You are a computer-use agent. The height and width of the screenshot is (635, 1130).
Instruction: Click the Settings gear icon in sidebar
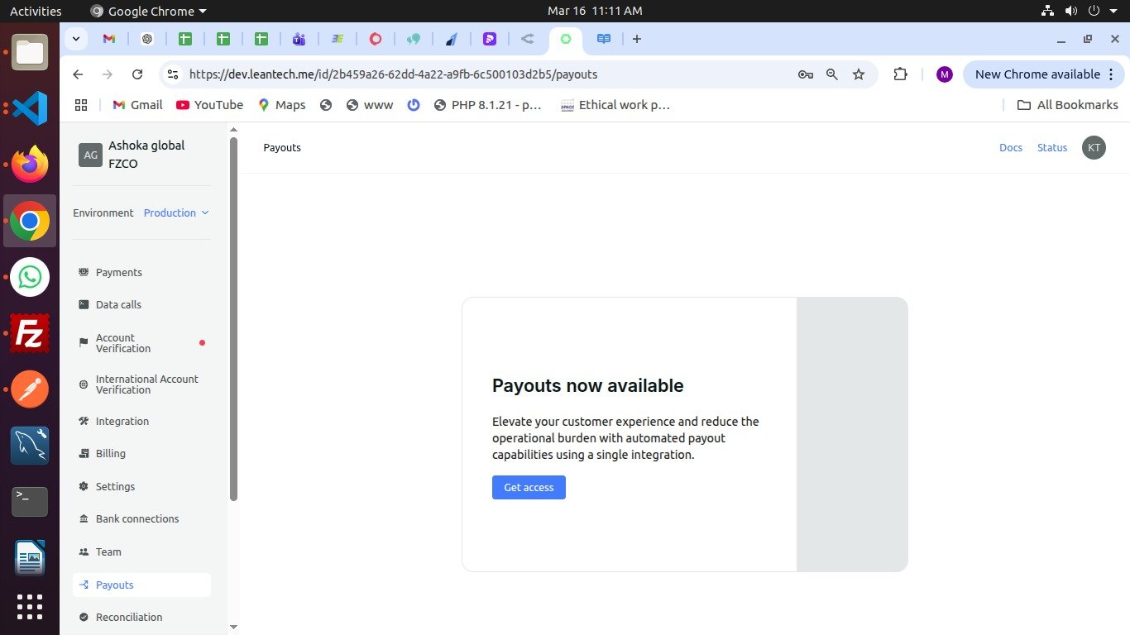coord(84,486)
